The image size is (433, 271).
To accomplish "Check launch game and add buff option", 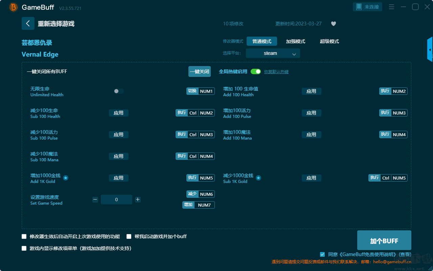I will click(x=129, y=236).
